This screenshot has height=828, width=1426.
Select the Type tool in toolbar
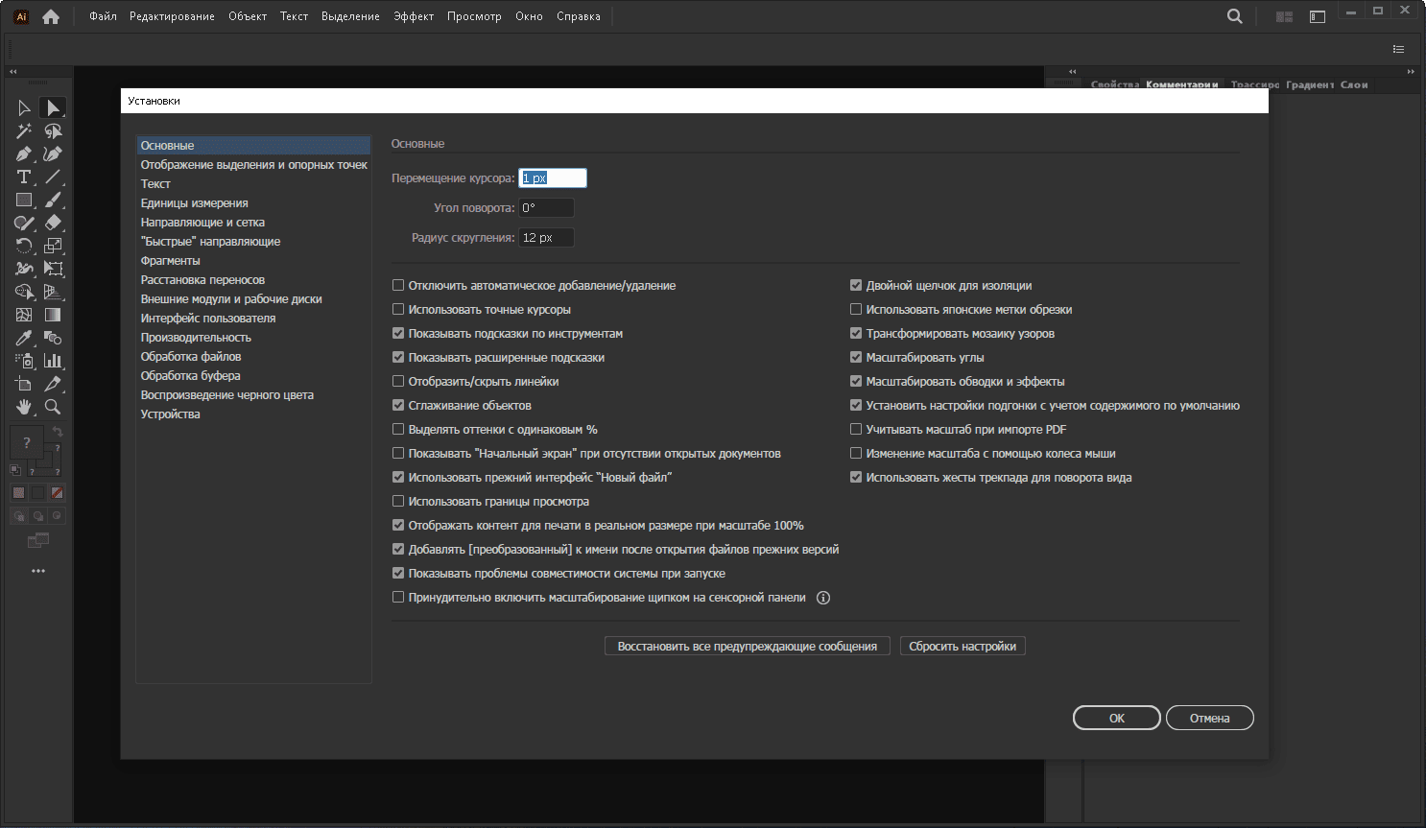coord(24,177)
